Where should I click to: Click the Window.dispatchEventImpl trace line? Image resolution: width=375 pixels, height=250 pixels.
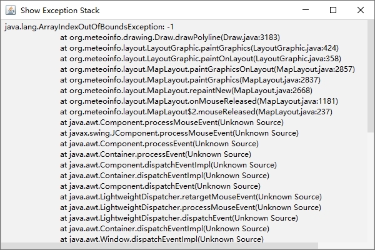point(161,239)
